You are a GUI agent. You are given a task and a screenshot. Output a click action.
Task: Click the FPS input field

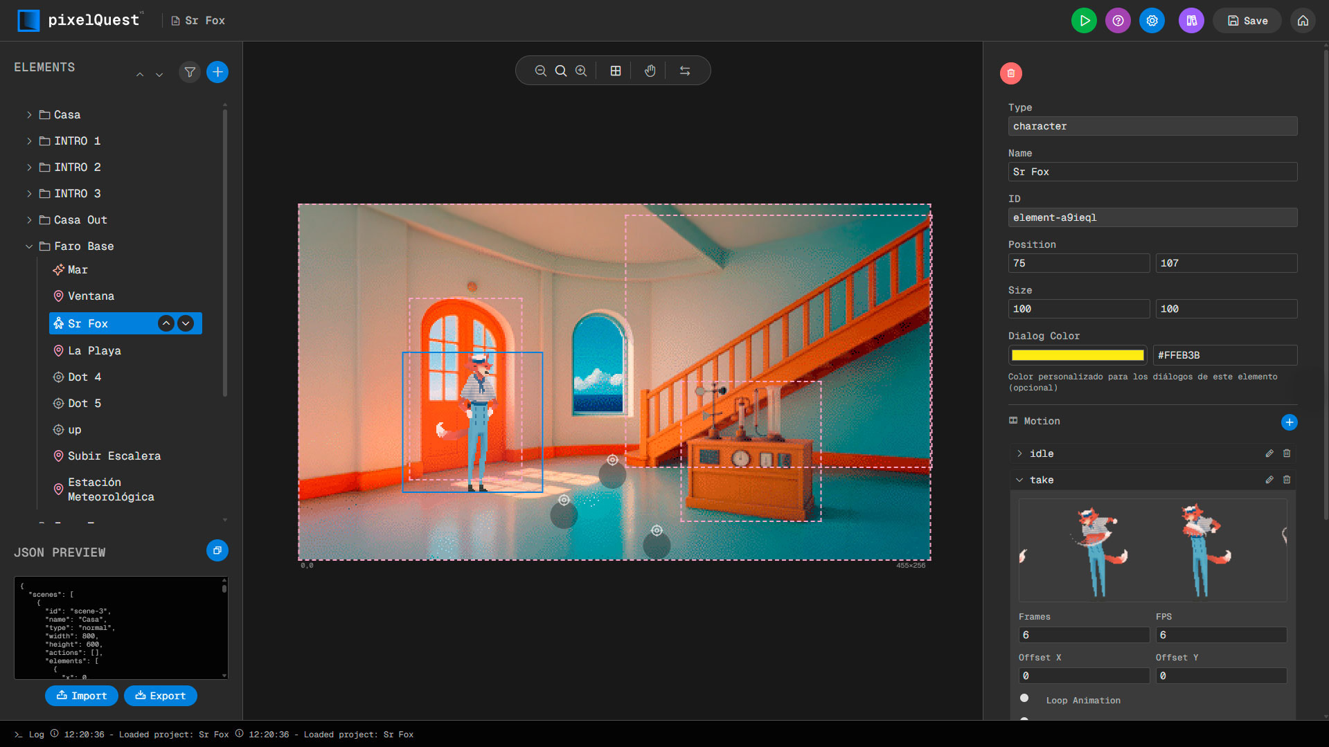[x=1220, y=635]
